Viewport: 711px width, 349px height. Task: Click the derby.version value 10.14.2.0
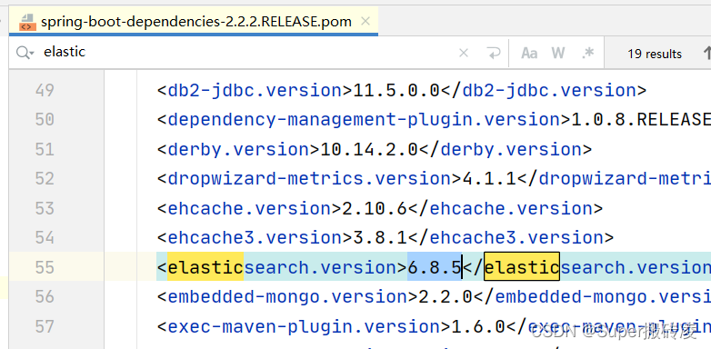tap(368, 149)
